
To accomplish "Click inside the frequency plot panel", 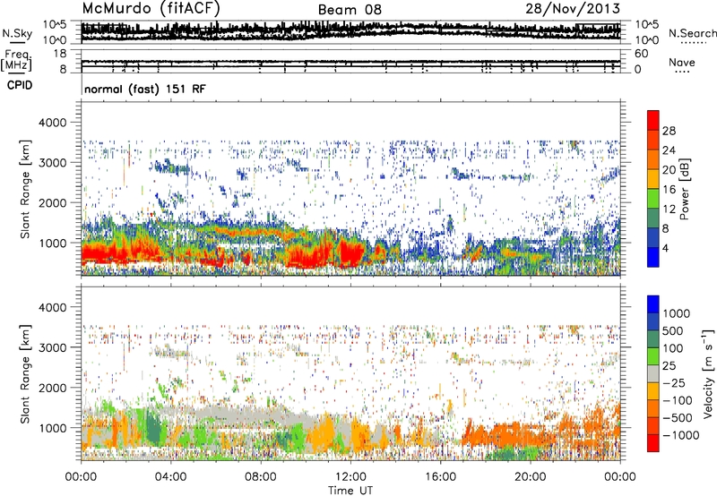I will point(350,61).
